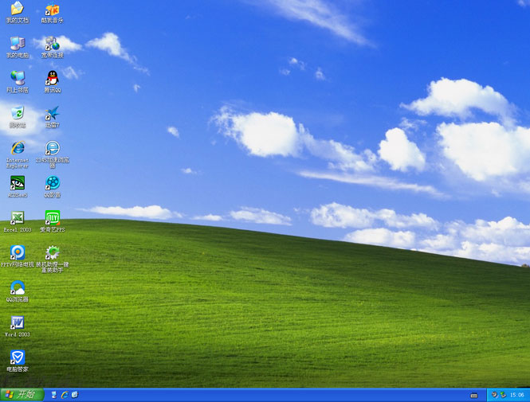The image size is (530, 402).
Task: Select the My Documents (我的文档) desktop icon
Action: [x=18, y=13]
